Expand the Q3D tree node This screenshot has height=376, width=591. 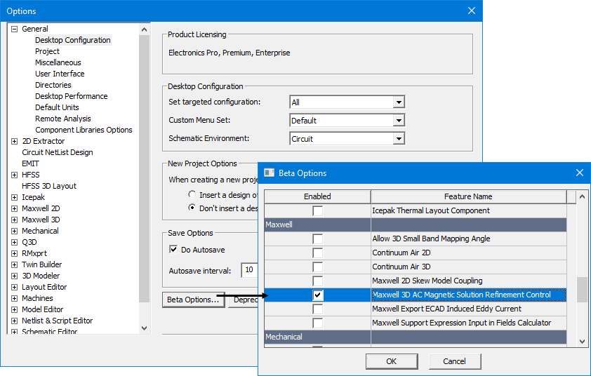click(x=14, y=242)
